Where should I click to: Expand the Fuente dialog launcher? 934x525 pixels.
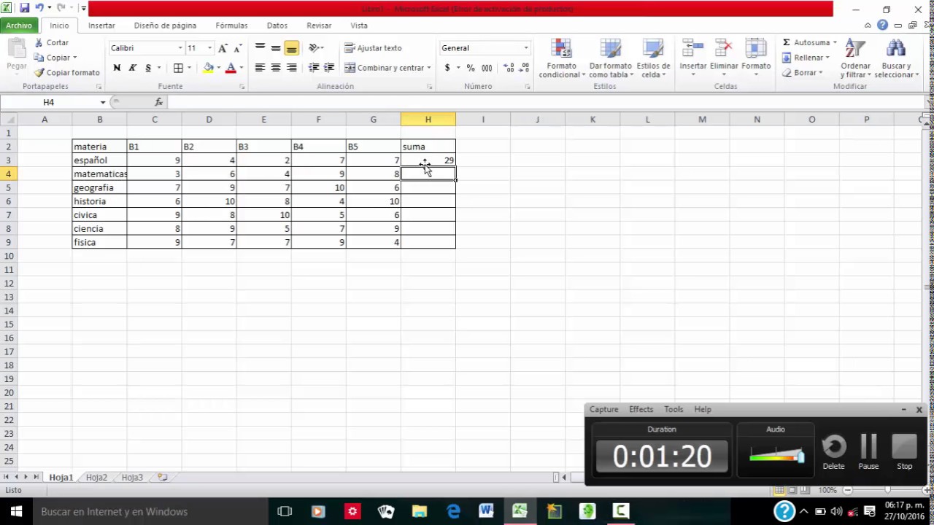(242, 87)
